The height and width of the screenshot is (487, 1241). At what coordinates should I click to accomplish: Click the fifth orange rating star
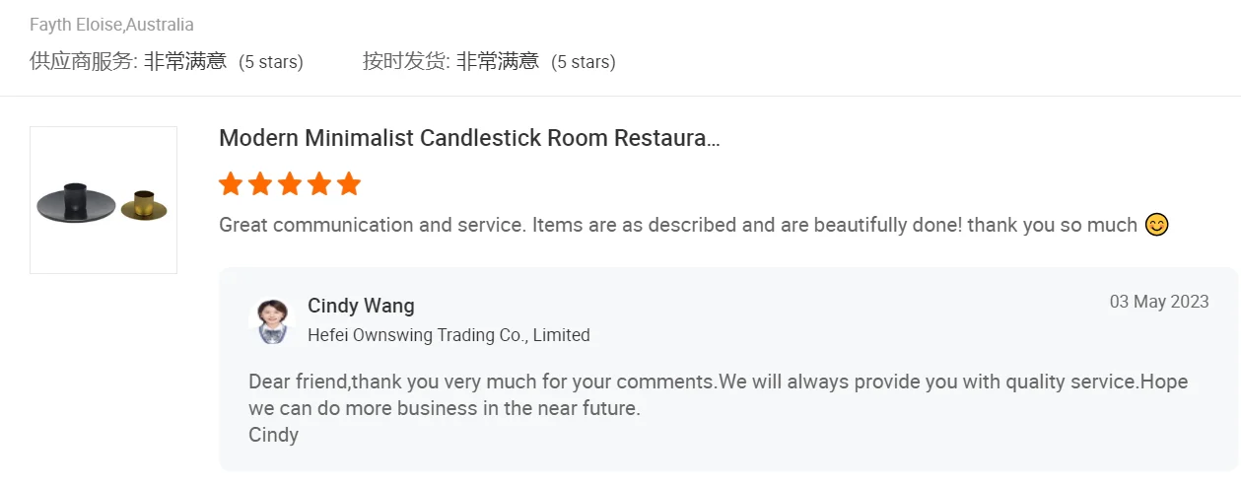(349, 184)
